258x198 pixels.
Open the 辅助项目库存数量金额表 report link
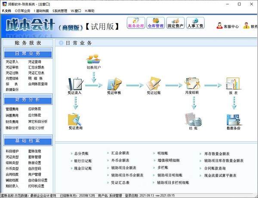coord(224,161)
